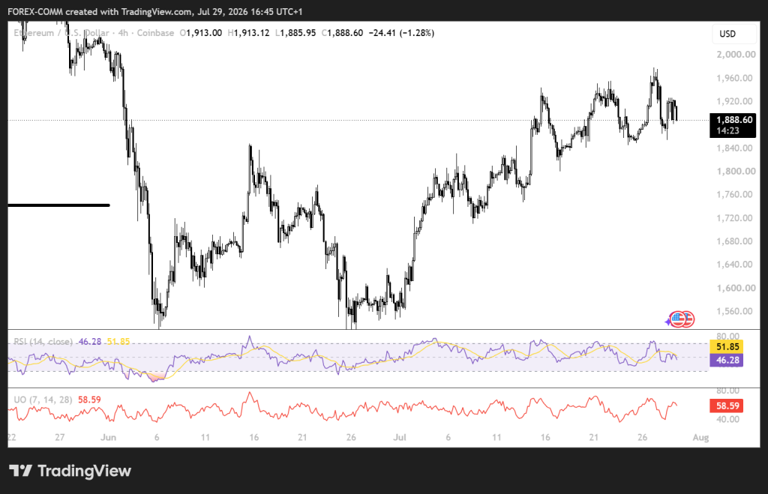This screenshot has height=494, width=768.
Task: Click the black horizontal line drawing
Action: [x=58, y=205]
